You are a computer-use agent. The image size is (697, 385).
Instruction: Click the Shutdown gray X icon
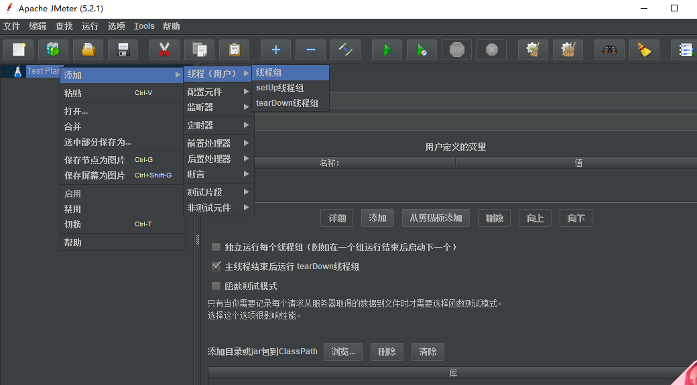pos(492,50)
